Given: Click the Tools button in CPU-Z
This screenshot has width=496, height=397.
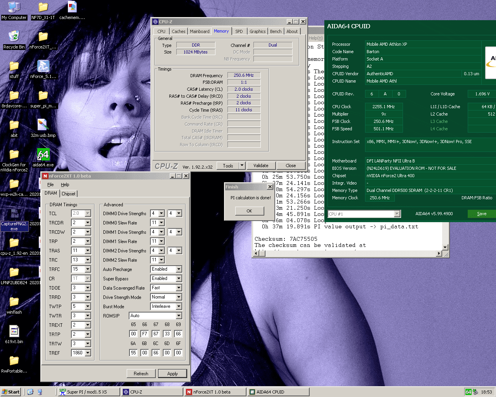Looking at the screenshot, I should pos(228,166).
